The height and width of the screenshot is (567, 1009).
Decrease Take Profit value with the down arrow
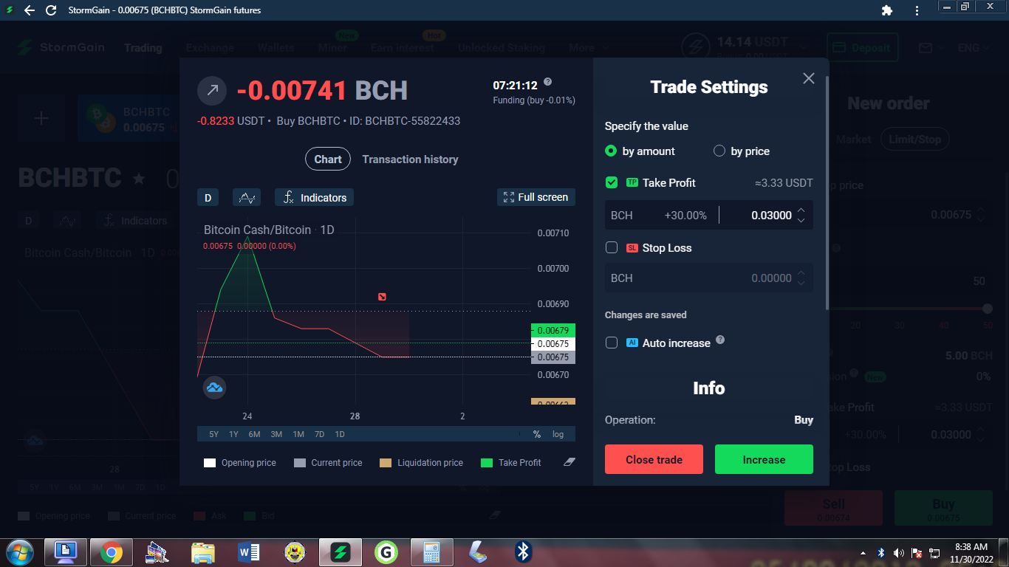click(x=801, y=221)
